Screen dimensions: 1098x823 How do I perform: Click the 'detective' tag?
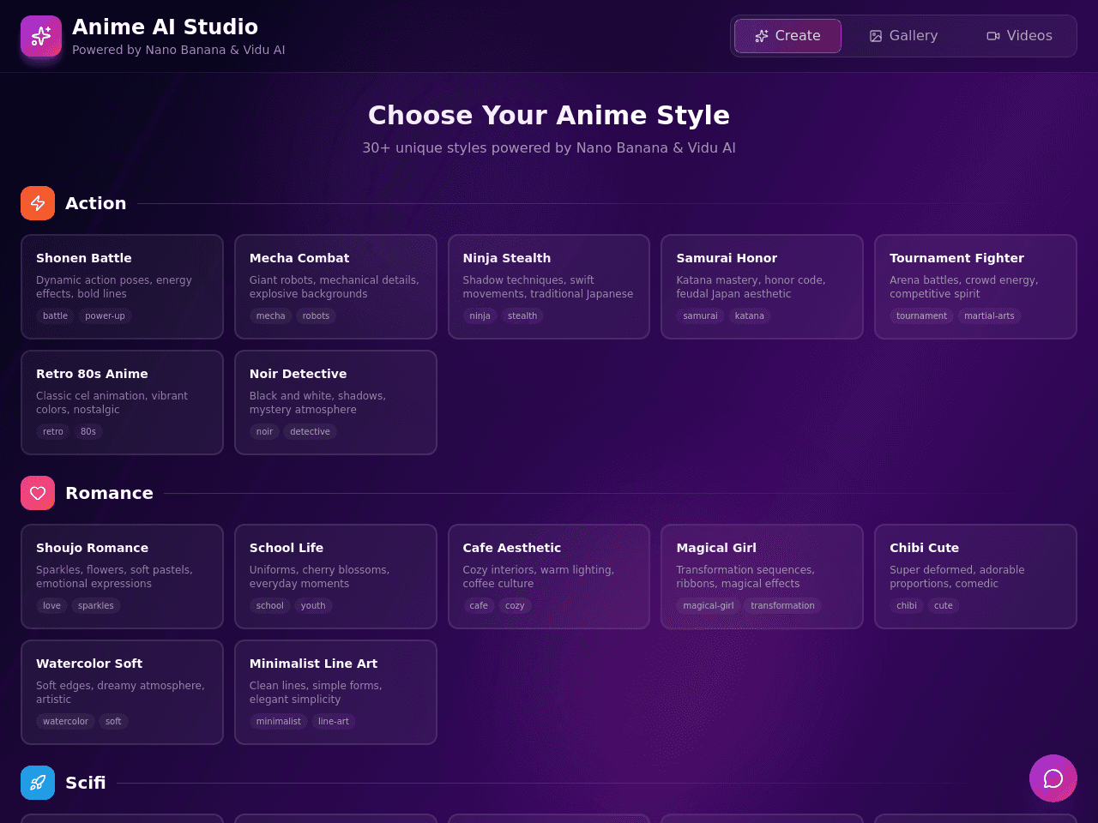tap(310, 431)
